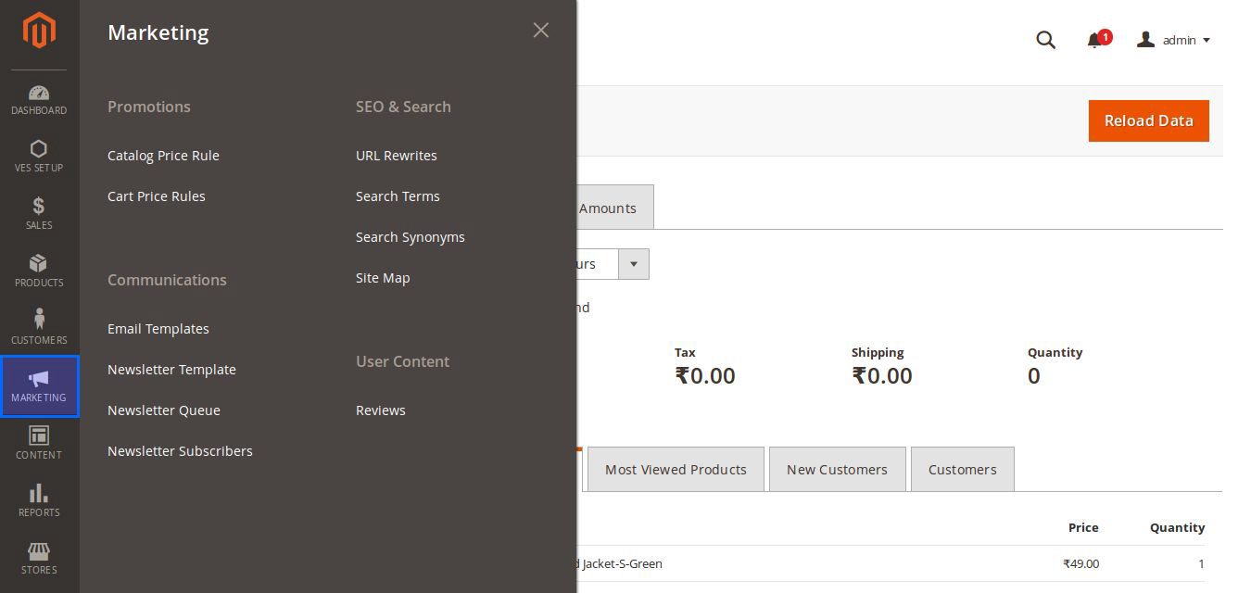The height and width of the screenshot is (593, 1251).
Task: Open Catalog Price Rule link
Action: pos(163,156)
